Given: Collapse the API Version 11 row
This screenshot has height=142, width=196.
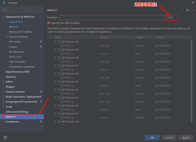Looking at the screenshot, I should 55,113.
